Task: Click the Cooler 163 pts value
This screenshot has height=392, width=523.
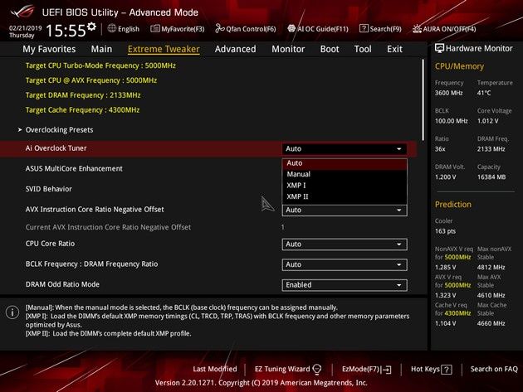Action: pos(445,231)
